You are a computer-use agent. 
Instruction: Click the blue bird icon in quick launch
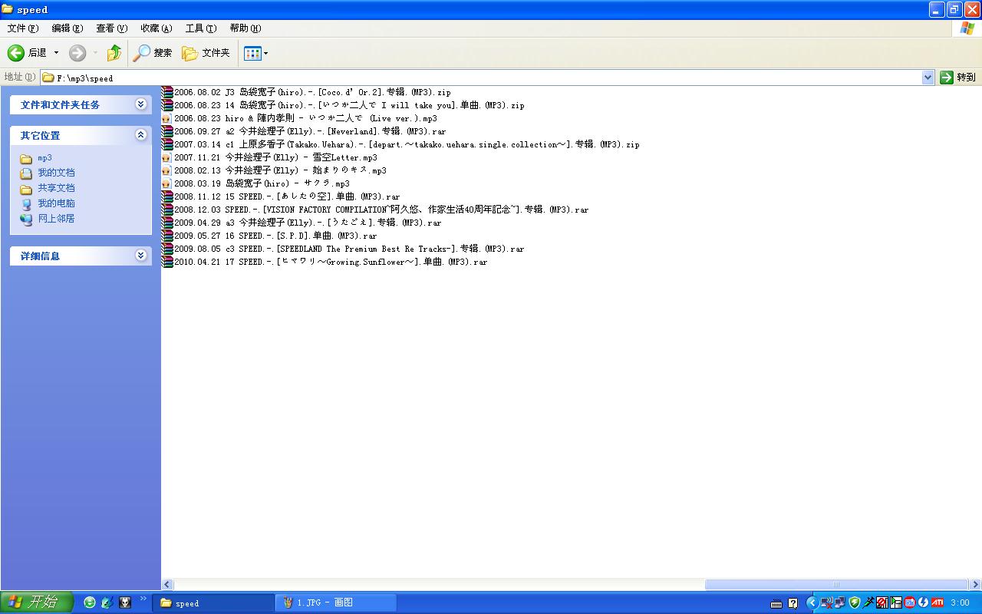[x=107, y=602]
